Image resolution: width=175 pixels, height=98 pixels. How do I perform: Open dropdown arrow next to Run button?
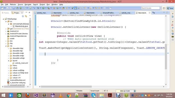[46, 8]
